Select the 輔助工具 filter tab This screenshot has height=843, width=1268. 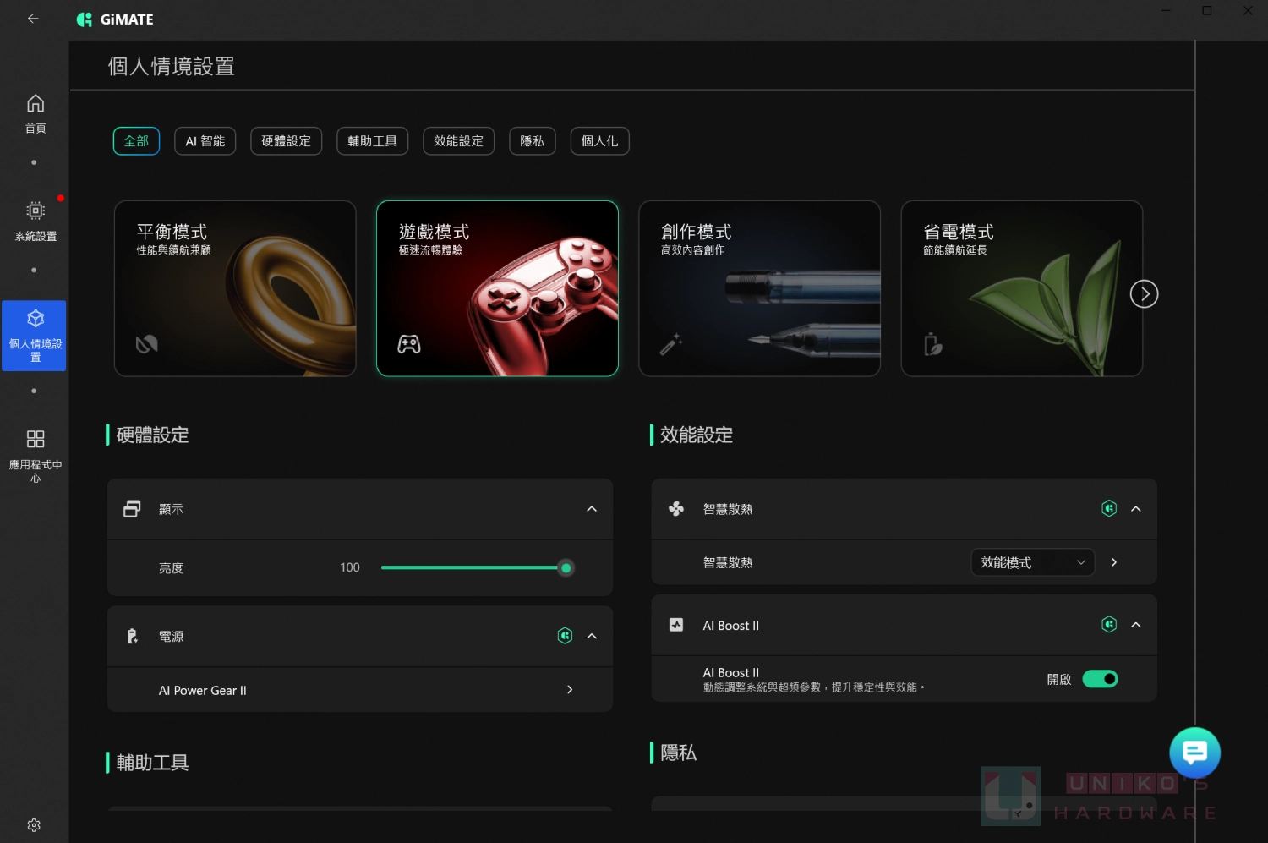[373, 141]
